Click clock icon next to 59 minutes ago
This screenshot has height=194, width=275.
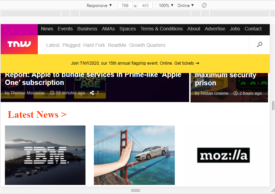pyautogui.click(x=52, y=93)
